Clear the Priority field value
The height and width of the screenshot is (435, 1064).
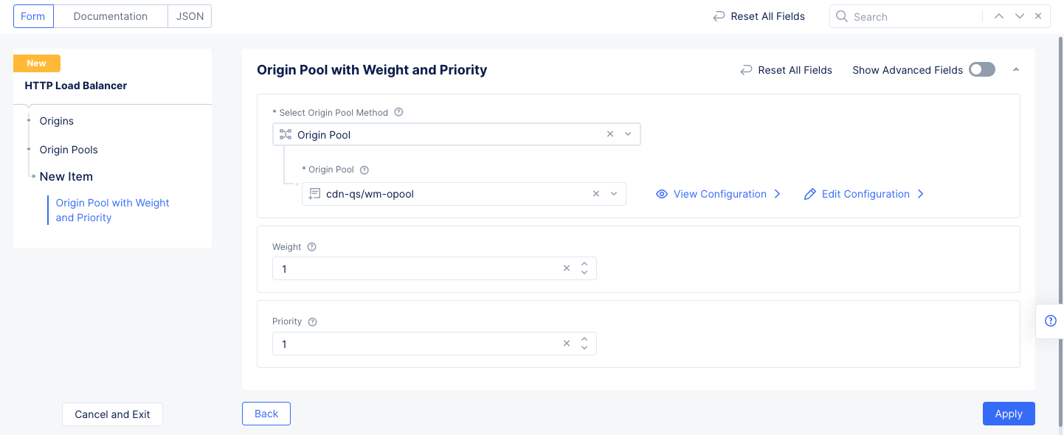[567, 344]
